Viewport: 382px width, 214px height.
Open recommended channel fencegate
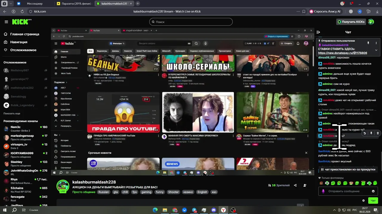click(25, 199)
